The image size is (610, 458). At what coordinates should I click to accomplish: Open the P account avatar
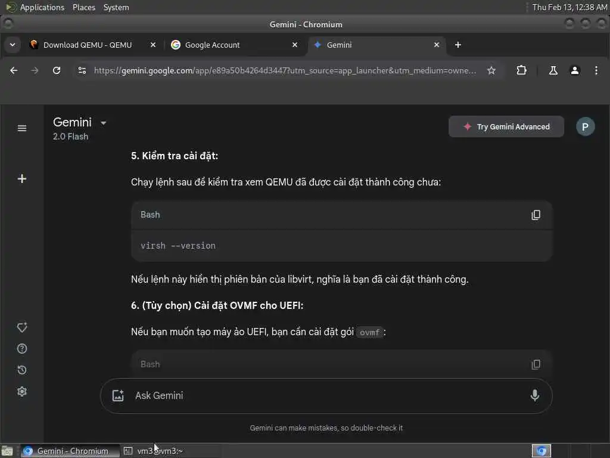tap(585, 127)
